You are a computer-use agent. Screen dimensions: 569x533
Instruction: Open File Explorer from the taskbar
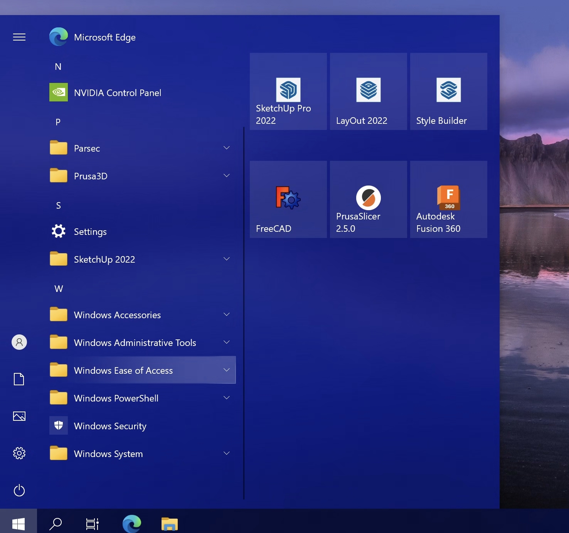[170, 523]
